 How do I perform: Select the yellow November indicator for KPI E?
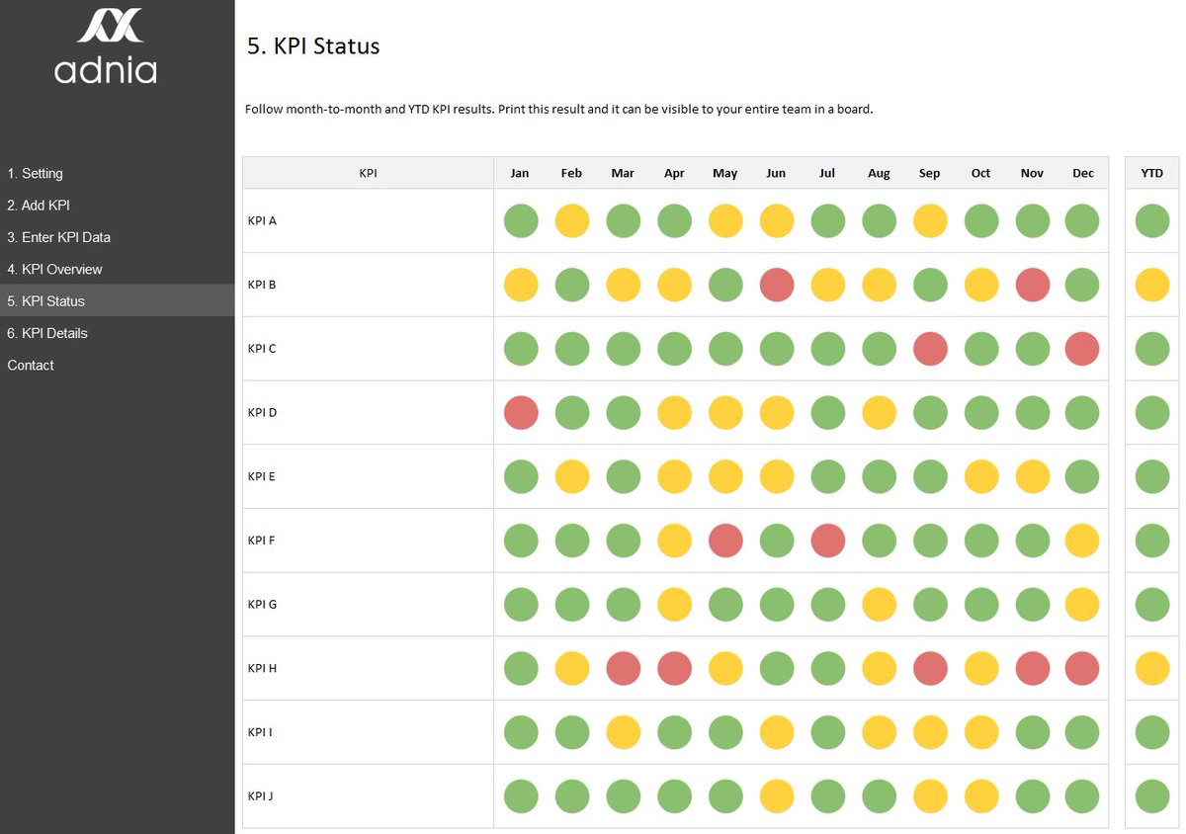1033,475
